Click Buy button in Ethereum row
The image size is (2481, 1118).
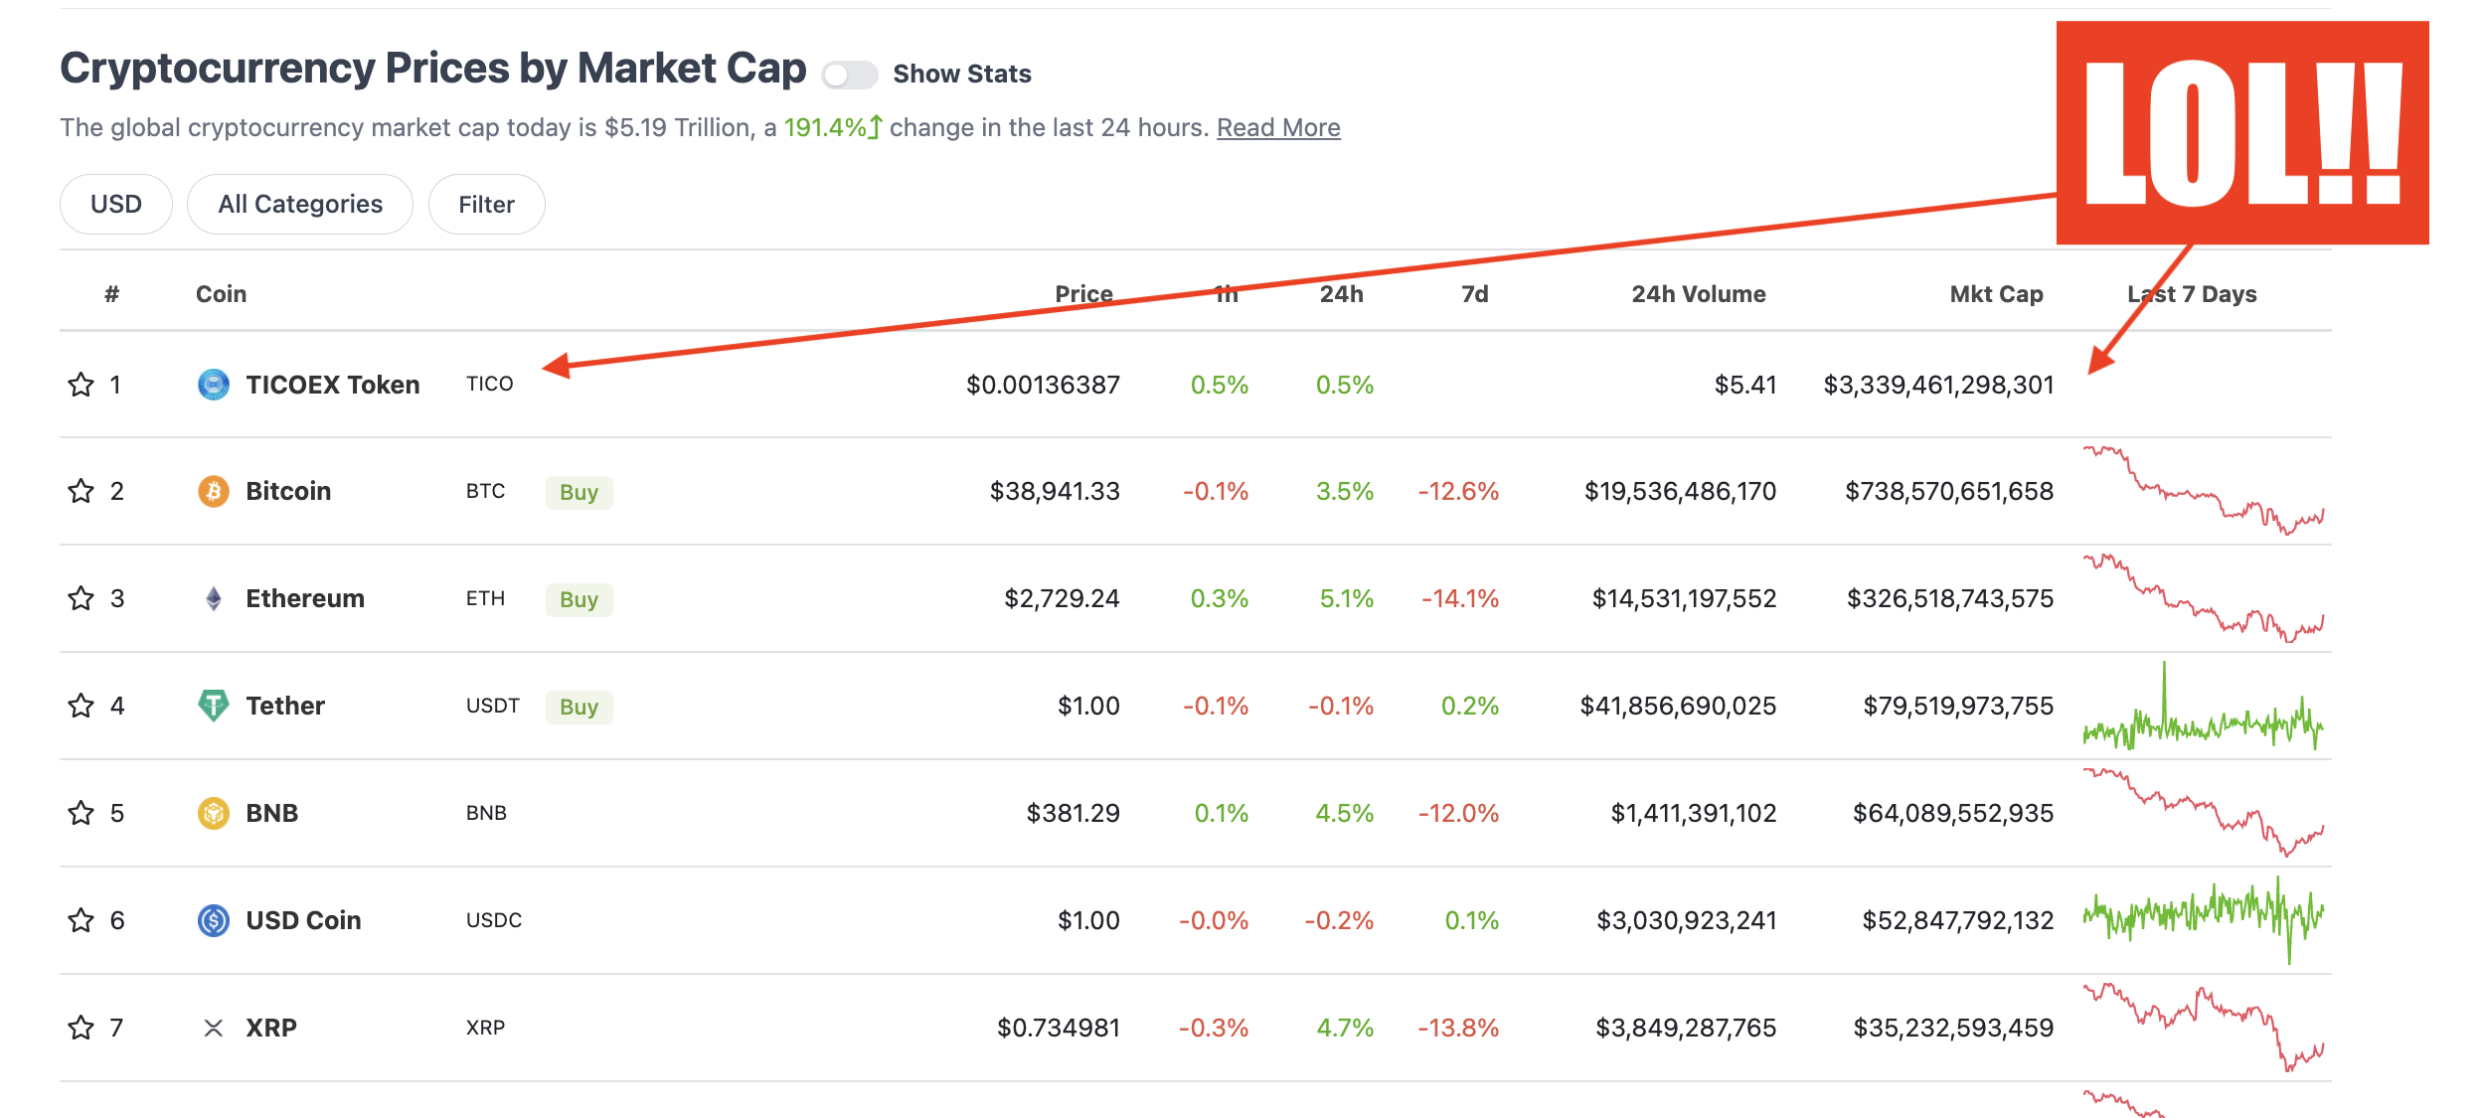[579, 599]
